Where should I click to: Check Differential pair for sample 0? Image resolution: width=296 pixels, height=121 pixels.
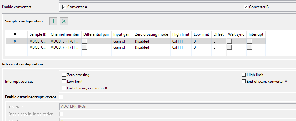[x=84, y=41]
